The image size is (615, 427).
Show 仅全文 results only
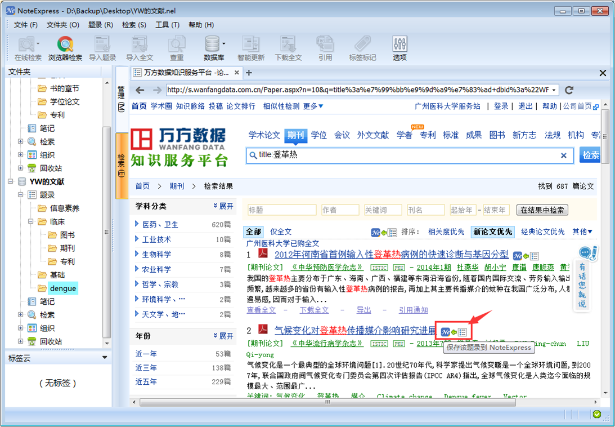tap(281, 232)
